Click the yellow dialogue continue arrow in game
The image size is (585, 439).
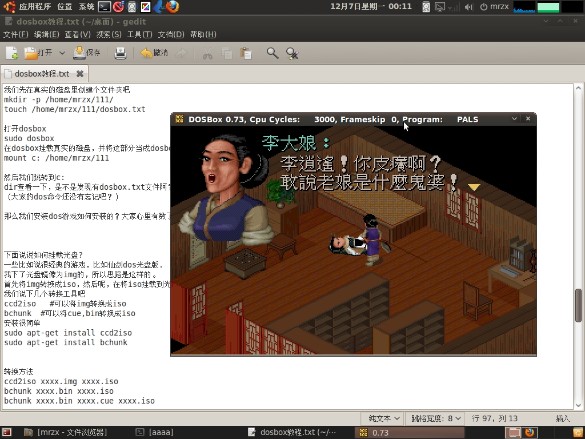click(x=474, y=187)
